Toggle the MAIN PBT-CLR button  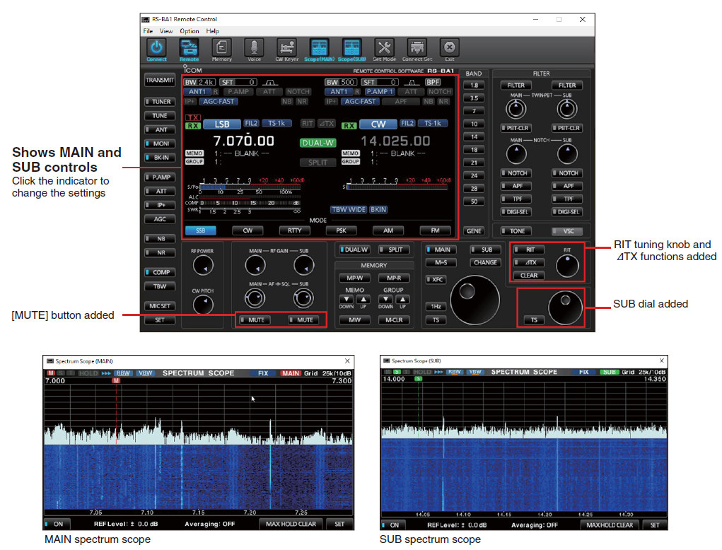point(516,128)
